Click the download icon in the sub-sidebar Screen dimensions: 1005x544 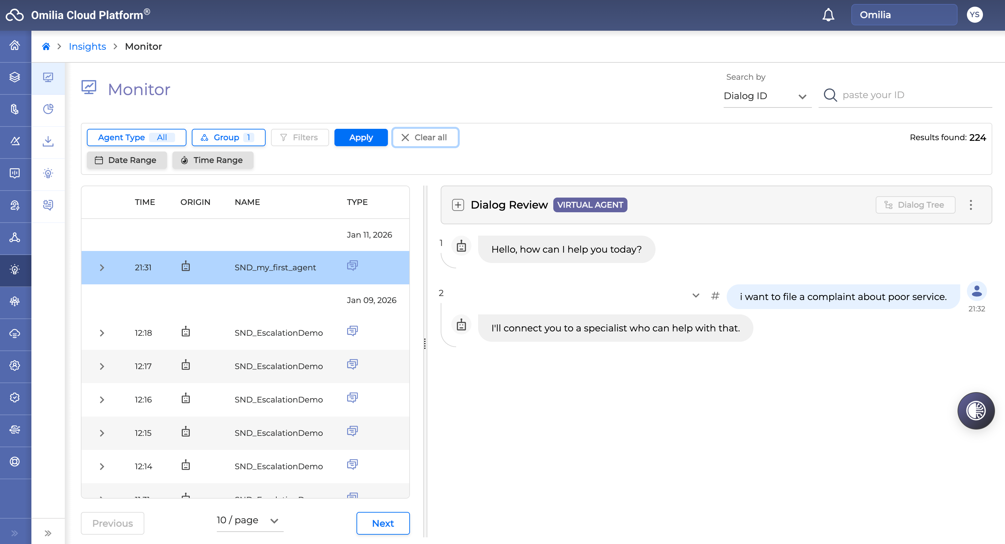48,141
